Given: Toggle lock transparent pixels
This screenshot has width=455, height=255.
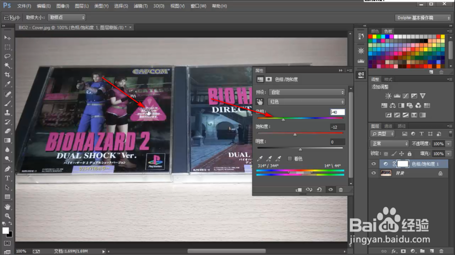Looking at the screenshot, I should click(386, 154).
